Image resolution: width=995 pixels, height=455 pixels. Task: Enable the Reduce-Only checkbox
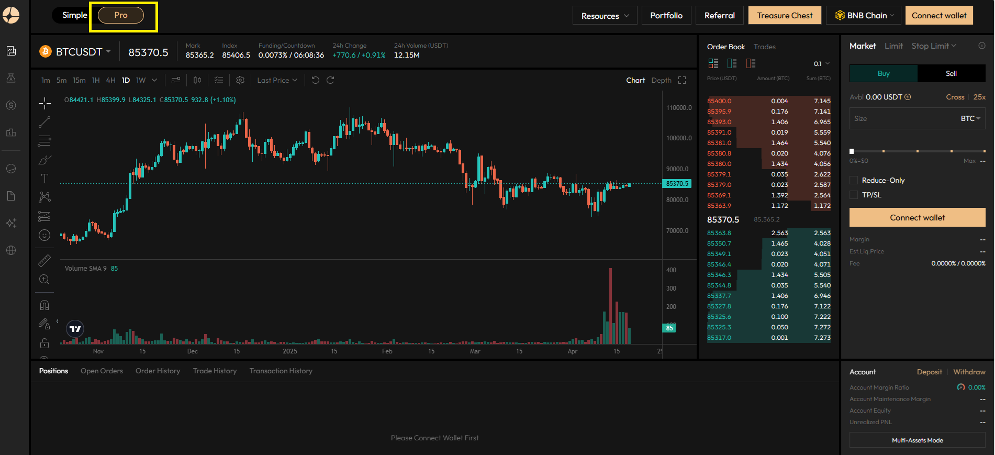854,180
